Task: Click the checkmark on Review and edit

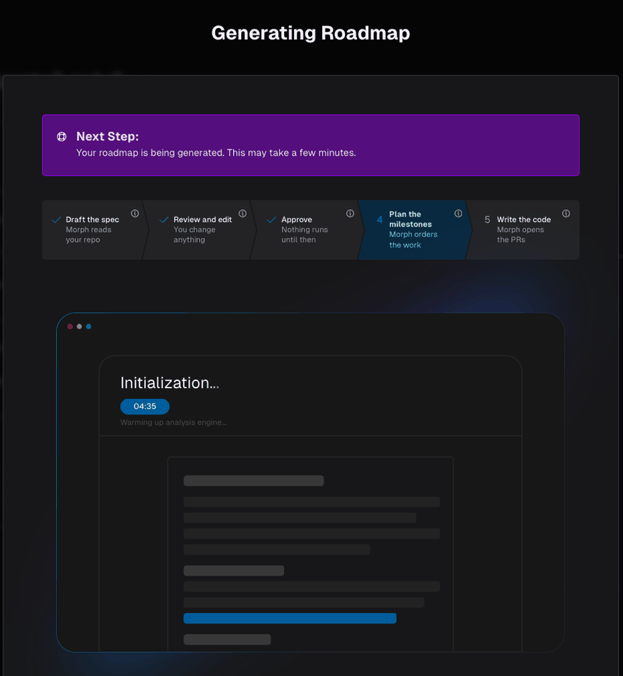Action: [x=163, y=220]
